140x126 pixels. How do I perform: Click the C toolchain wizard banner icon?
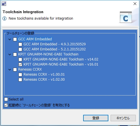pos(126,17)
